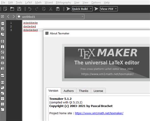Follow the project home site link
150x121 pixels.
tap(99, 113)
